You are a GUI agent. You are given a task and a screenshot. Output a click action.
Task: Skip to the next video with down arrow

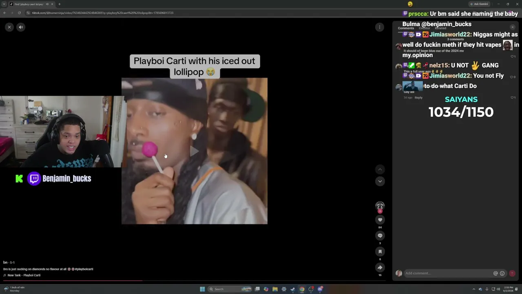380,181
